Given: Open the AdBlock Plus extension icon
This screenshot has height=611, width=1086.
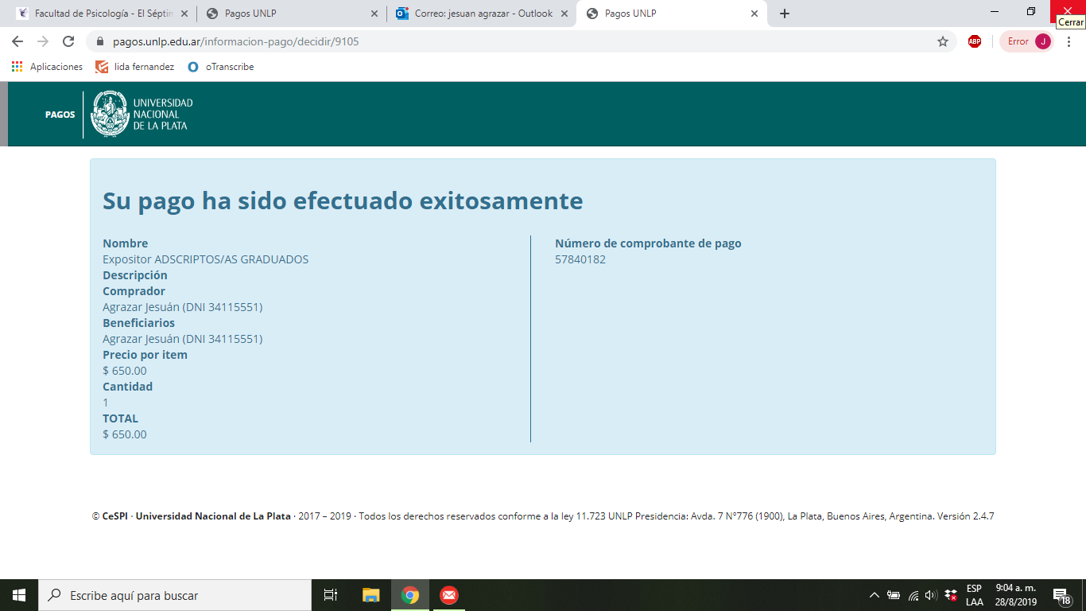Looking at the screenshot, I should 974,41.
